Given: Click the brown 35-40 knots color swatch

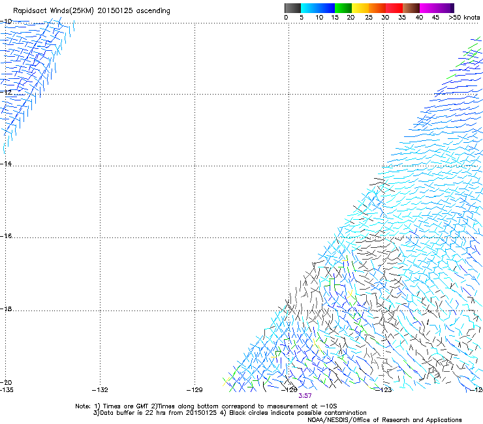Looking at the screenshot, I should pyautogui.click(x=411, y=8).
